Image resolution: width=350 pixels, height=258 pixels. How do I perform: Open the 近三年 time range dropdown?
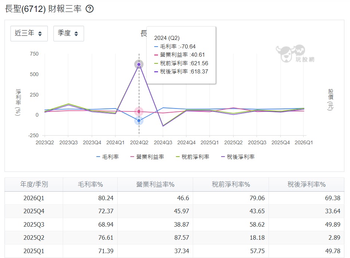(29, 34)
